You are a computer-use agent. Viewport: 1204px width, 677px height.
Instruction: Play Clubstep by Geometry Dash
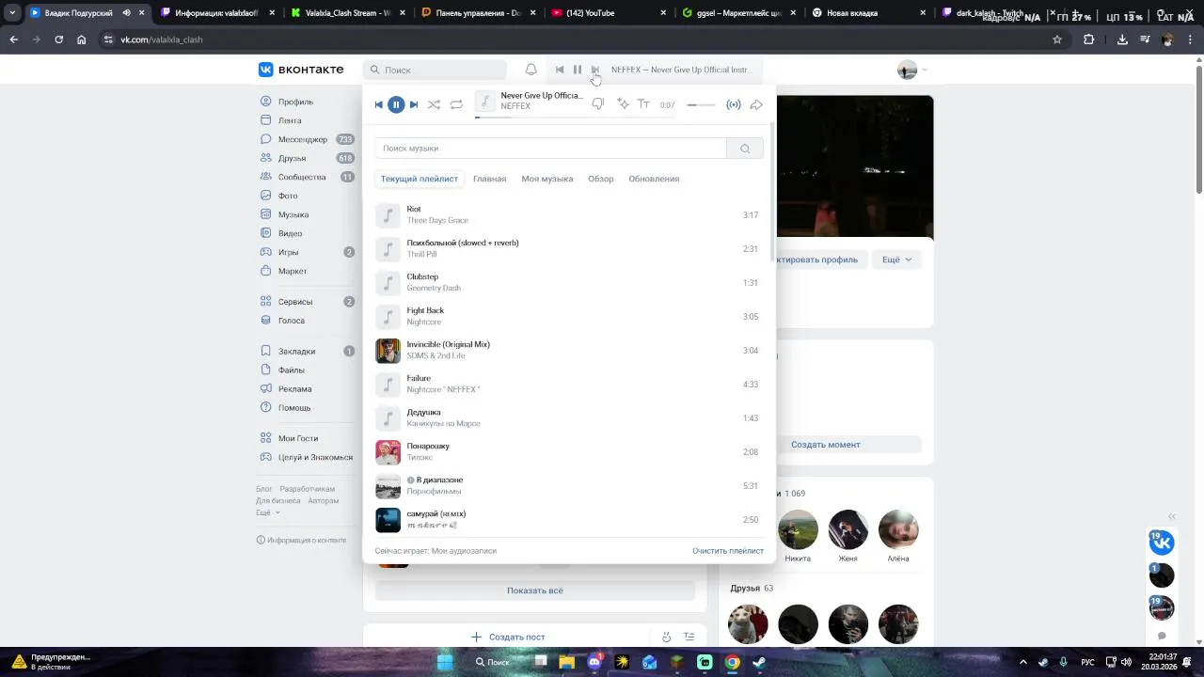click(569, 283)
